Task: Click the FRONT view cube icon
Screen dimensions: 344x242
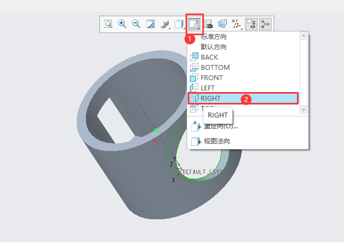Action: coord(194,78)
